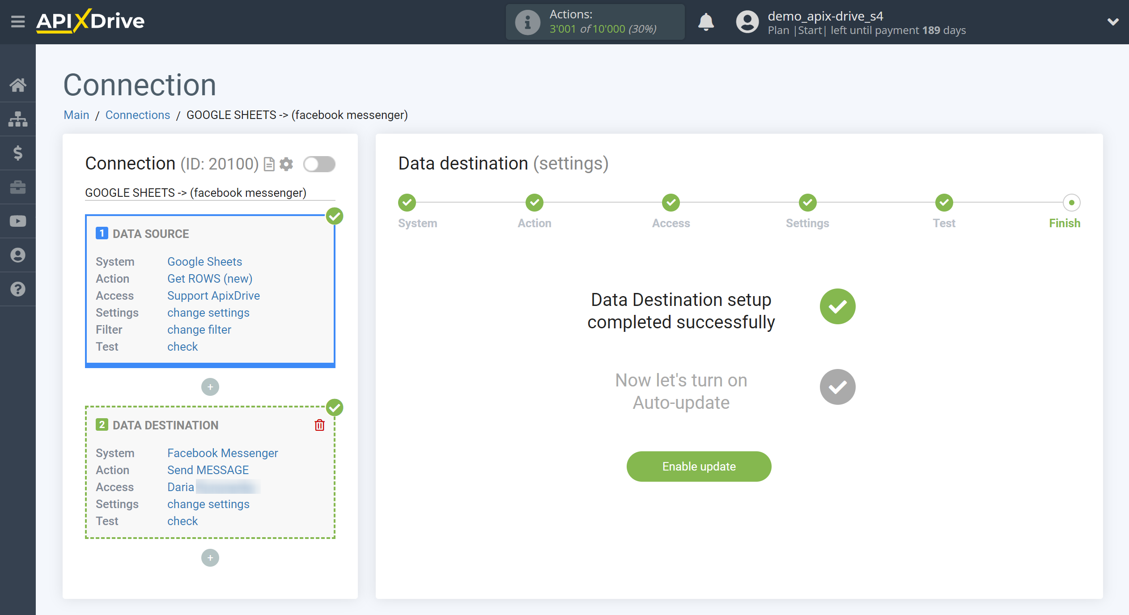The width and height of the screenshot is (1129, 615).
Task: Open Send MESSAGE action link
Action: pyautogui.click(x=208, y=470)
